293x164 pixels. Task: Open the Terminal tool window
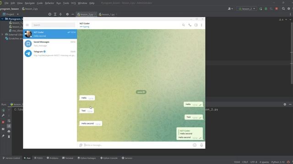[x=68, y=158]
